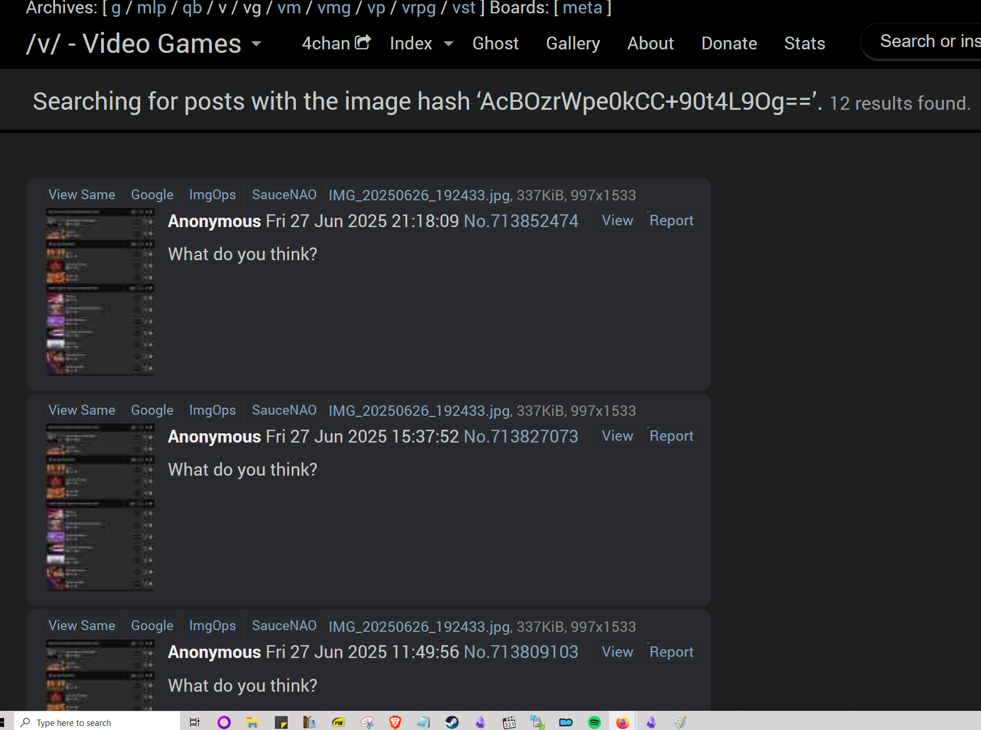The image size is (981, 730).
Task: Open the 4chan external link icon
Action: click(x=363, y=42)
